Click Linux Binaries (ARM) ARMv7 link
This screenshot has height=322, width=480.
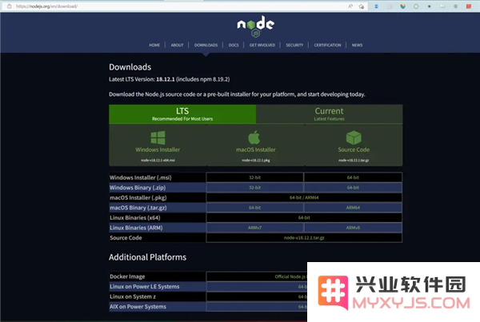tap(254, 228)
